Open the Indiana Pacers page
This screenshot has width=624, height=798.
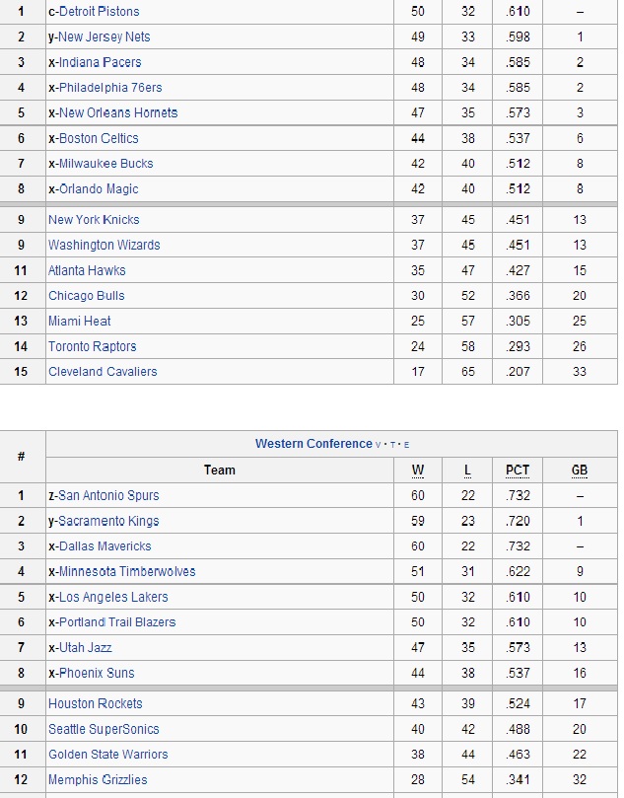pyautogui.click(x=100, y=62)
